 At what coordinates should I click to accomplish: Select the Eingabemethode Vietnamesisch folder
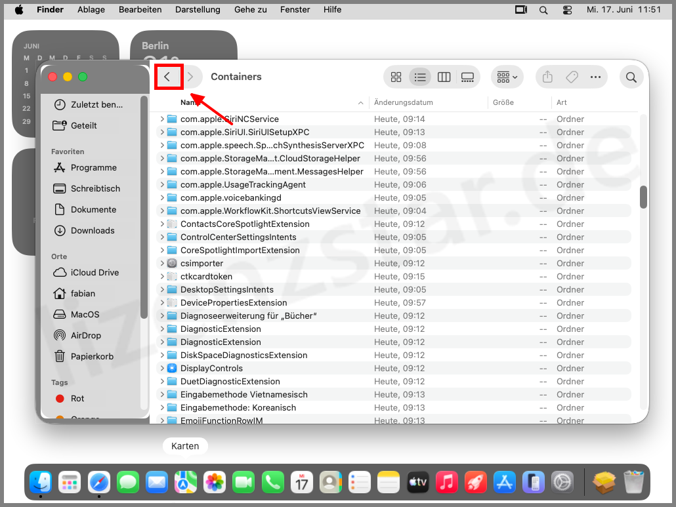coord(393,395)
